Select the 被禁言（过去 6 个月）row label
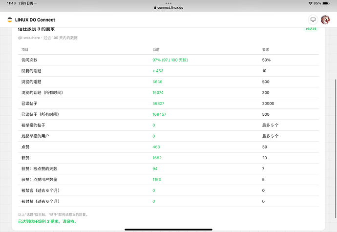The height and width of the screenshot is (232, 337). [x=41, y=190]
